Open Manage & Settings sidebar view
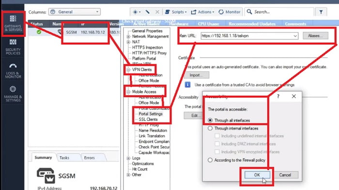The image size is (339, 190). point(13,94)
